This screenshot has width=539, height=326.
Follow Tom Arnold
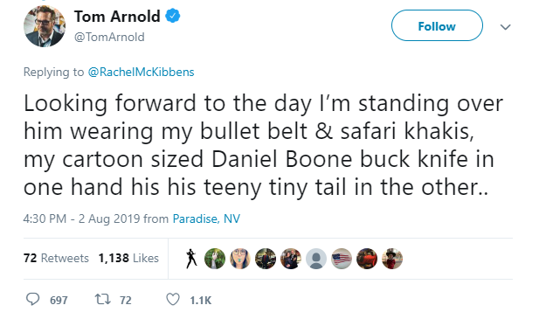(437, 25)
